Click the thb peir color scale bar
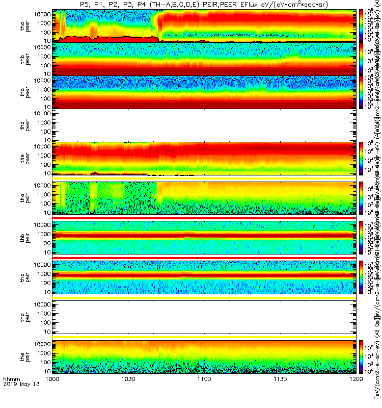 (x=361, y=238)
